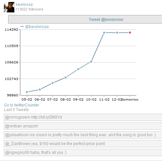Open the @redban amazon! tweet

[x=83, y=126]
